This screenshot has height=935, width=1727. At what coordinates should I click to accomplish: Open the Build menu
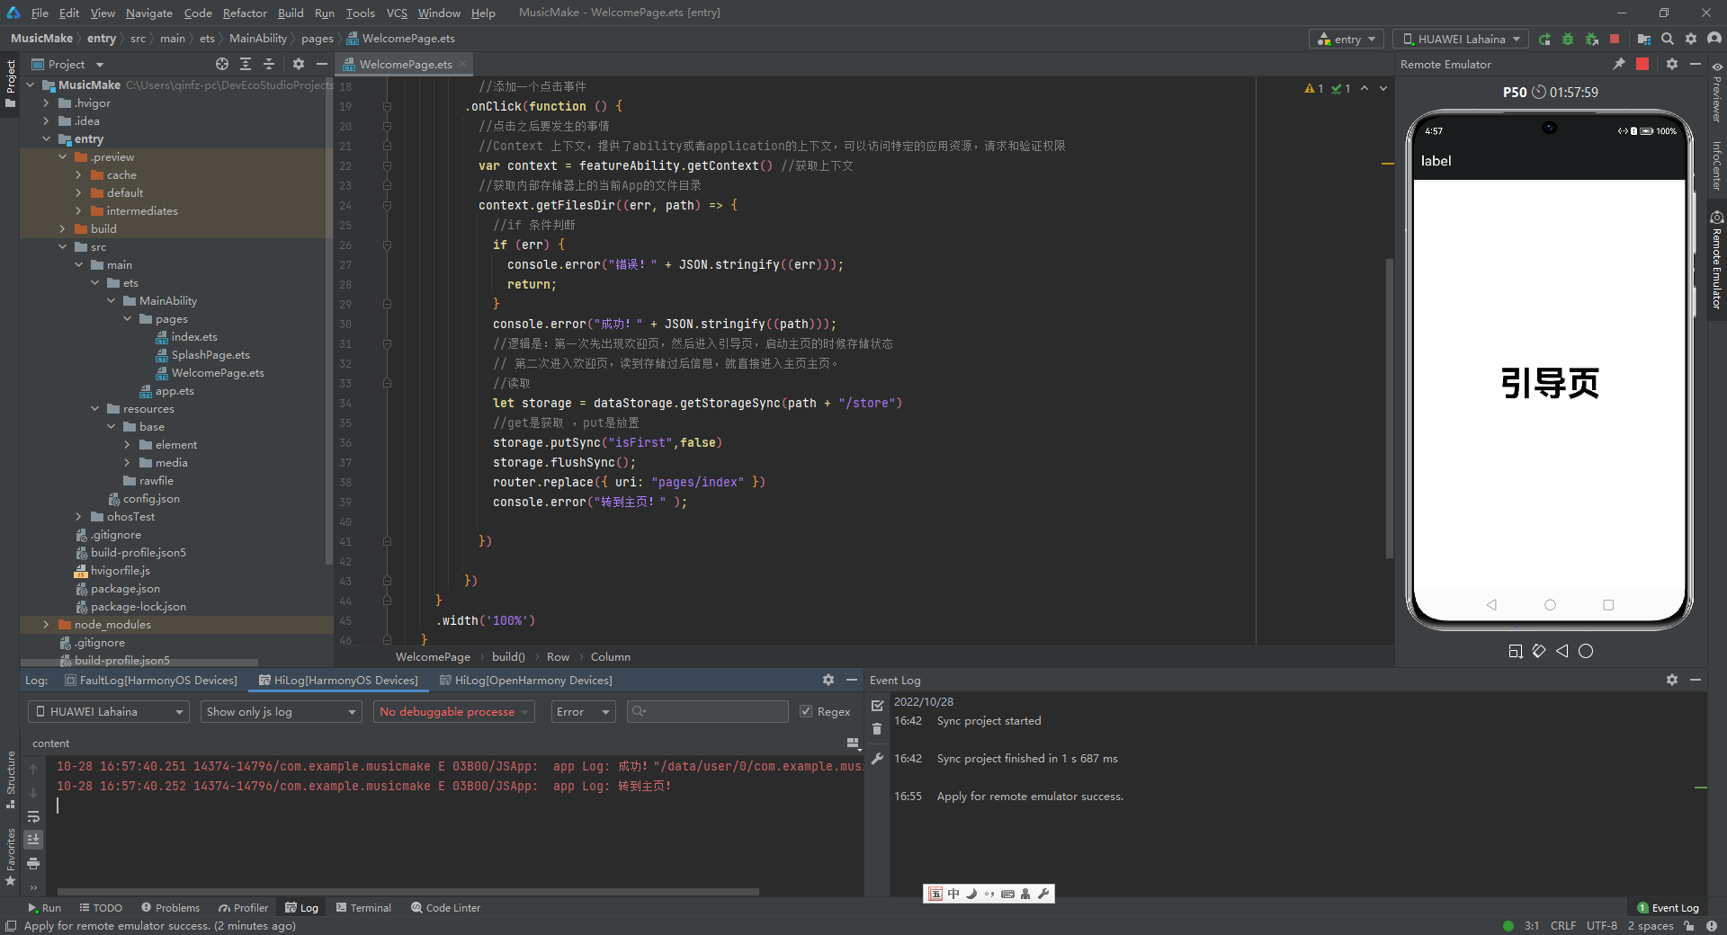[291, 13]
